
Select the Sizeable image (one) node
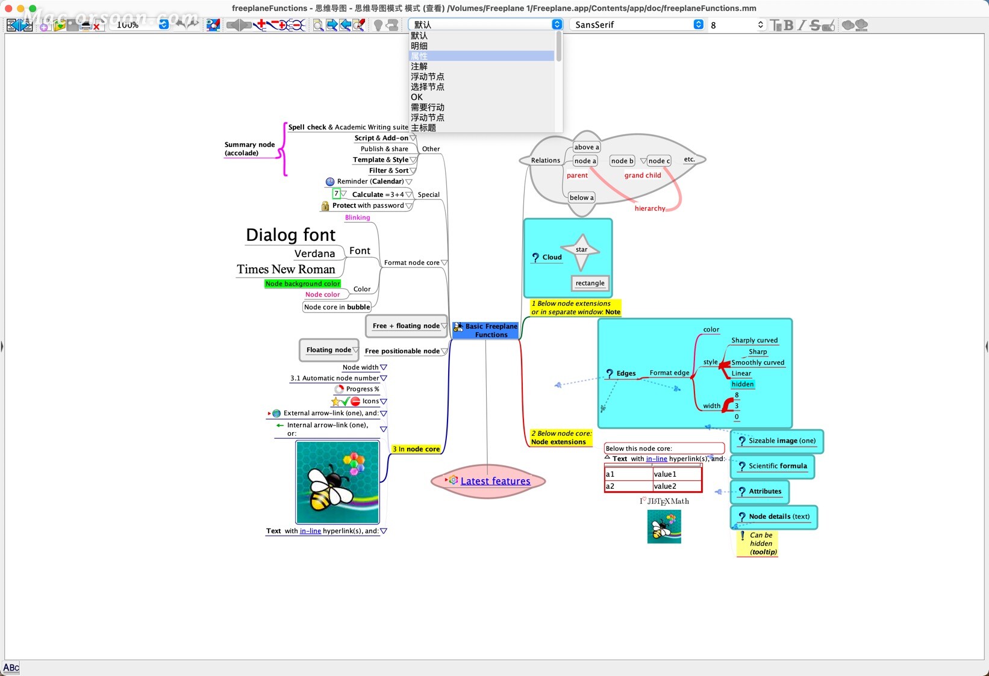[777, 441]
